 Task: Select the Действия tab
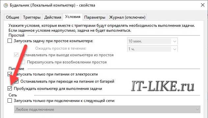pyautogui.click(x=53, y=17)
